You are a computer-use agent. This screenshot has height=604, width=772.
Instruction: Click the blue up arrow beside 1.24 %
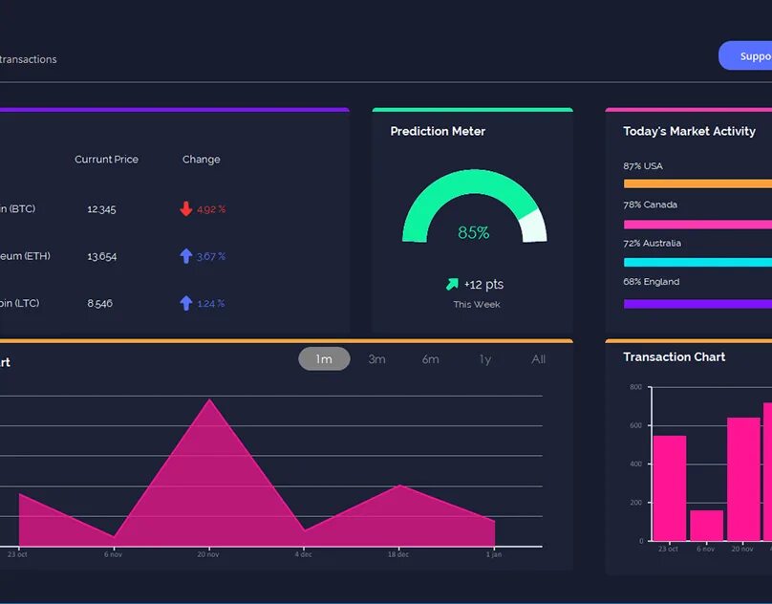pyautogui.click(x=185, y=303)
